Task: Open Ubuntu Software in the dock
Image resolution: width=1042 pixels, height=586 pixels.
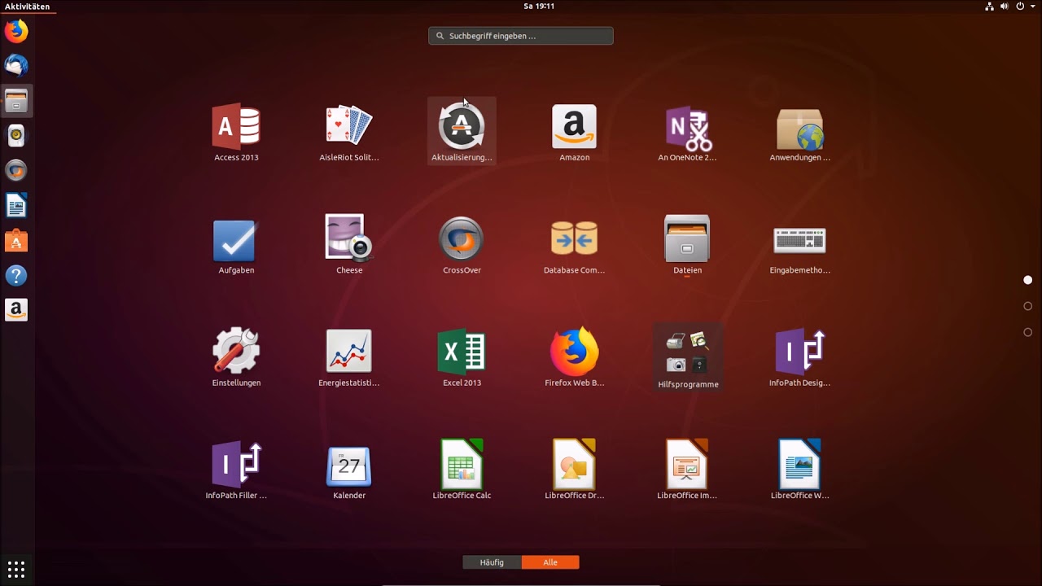Action: tap(16, 240)
